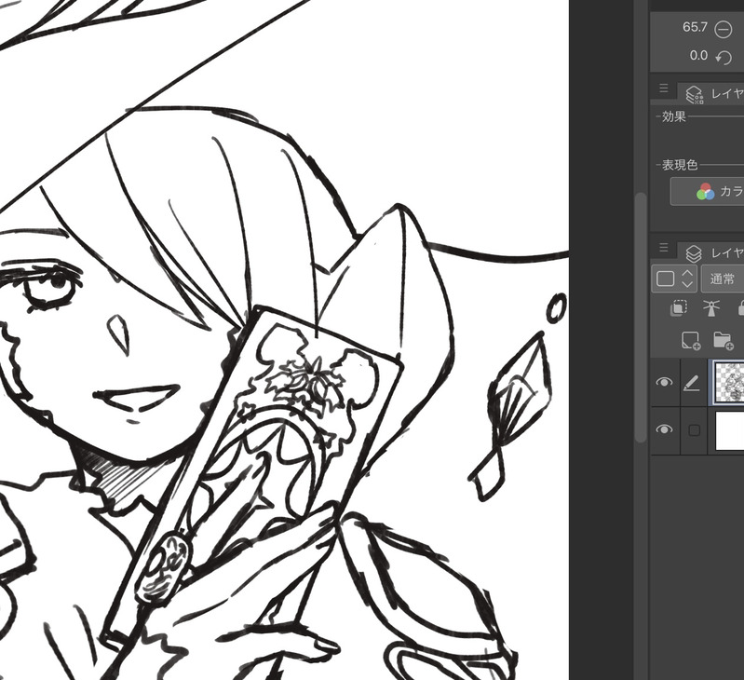744x680 pixels.
Task: Select the sketch layer thumbnail
Action: [730, 382]
